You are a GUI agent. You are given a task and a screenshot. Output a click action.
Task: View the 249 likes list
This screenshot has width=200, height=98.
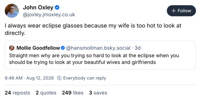73,93
